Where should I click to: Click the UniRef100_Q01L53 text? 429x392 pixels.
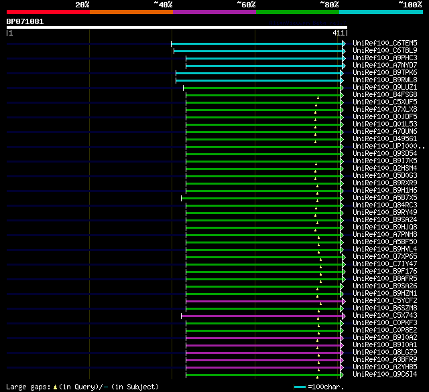point(385,124)
